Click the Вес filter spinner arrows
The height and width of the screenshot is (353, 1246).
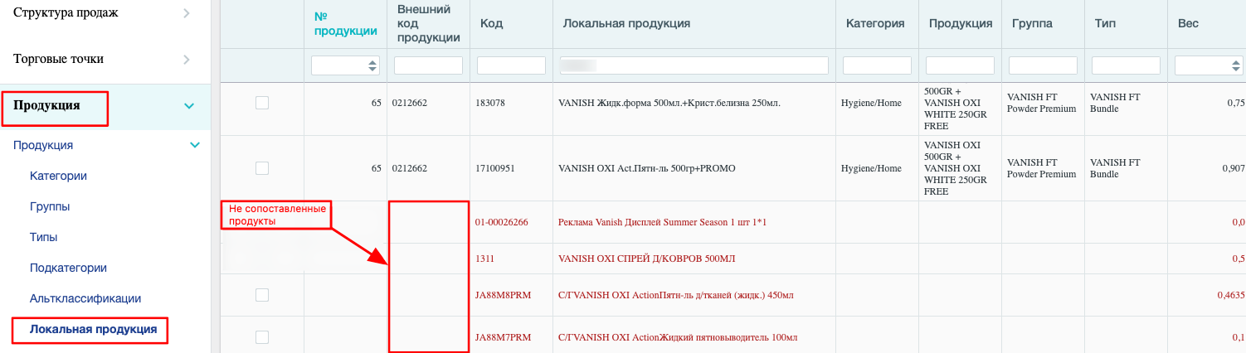(1236, 65)
